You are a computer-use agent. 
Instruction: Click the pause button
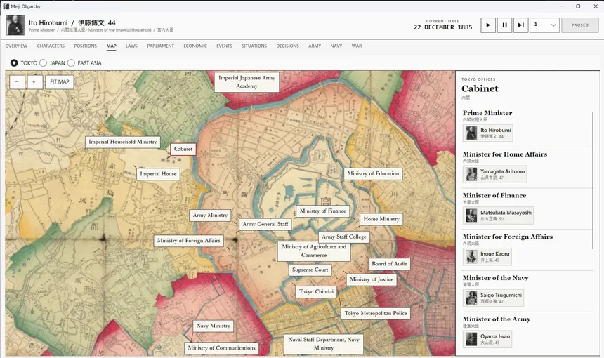[x=504, y=25]
